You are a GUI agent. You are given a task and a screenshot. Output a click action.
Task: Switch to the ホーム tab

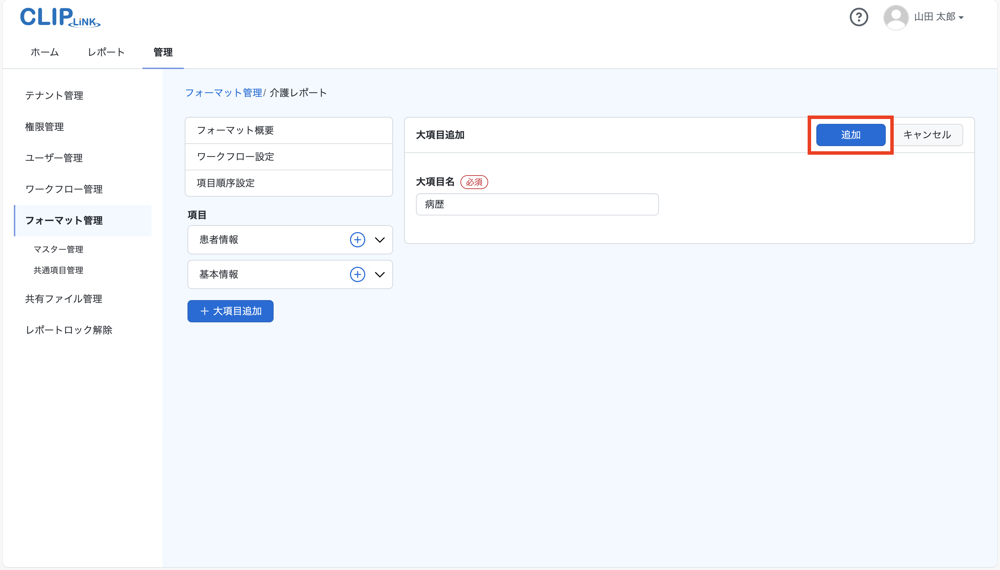pyautogui.click(x=45, y=52)
